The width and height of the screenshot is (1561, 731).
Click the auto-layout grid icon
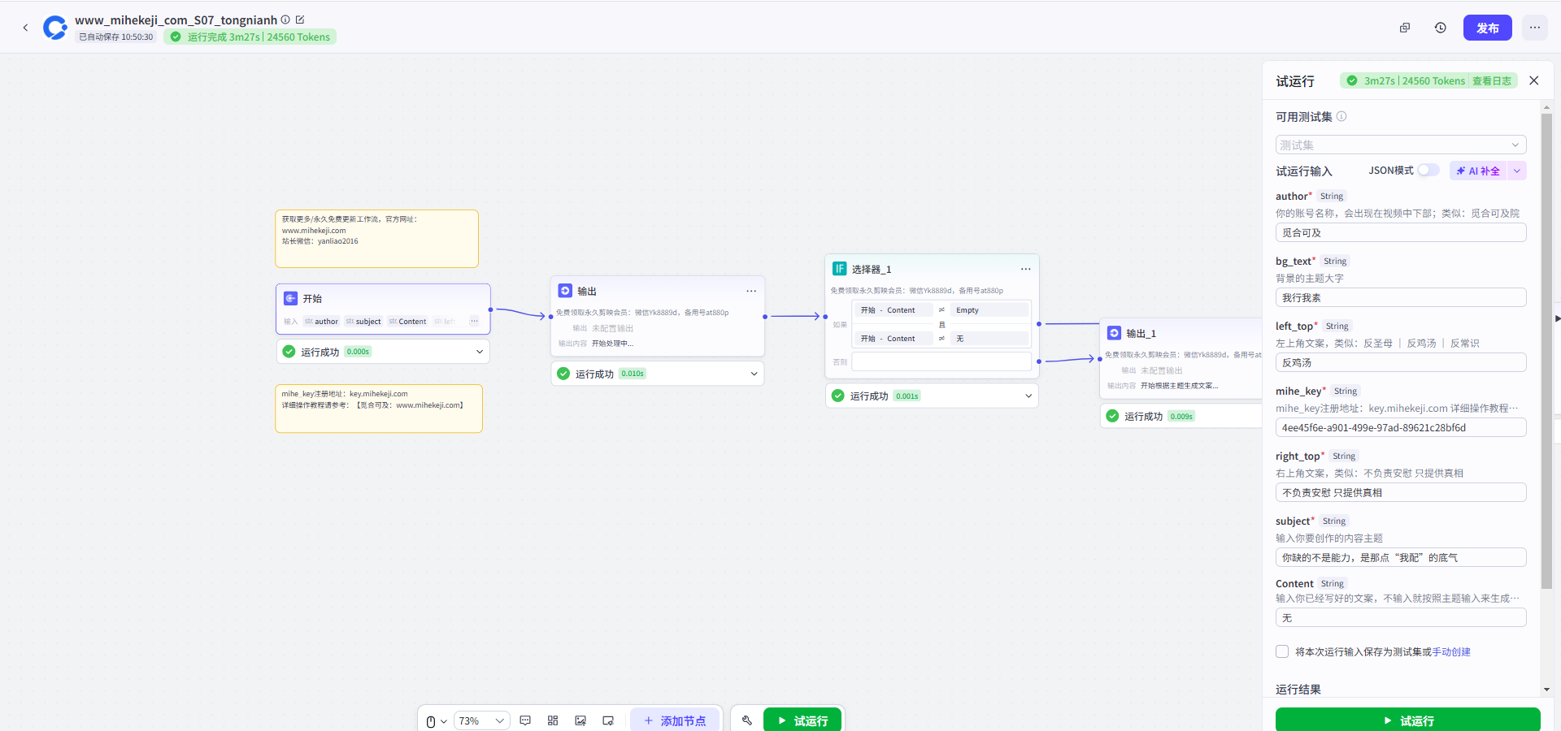[553, 720]
